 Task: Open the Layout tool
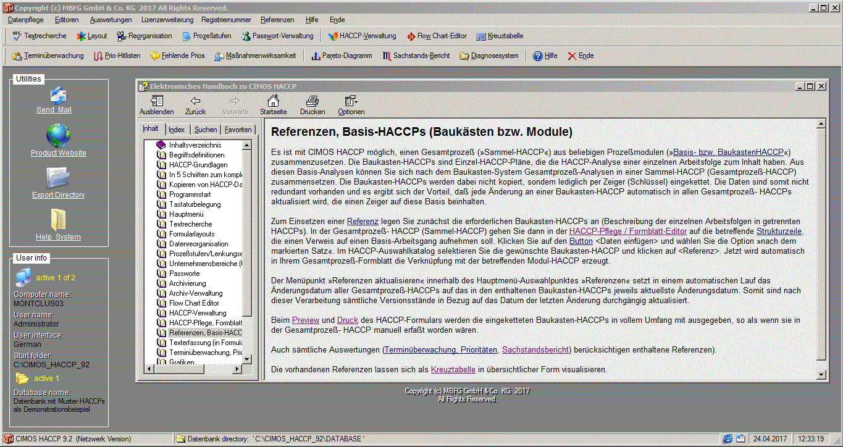click(91, 36)
